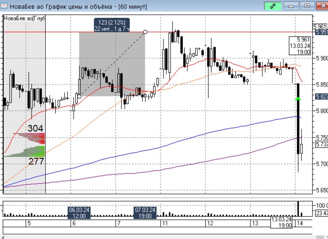Click the green chain link button in title bar
328x239 pixels.
(273, 6)
